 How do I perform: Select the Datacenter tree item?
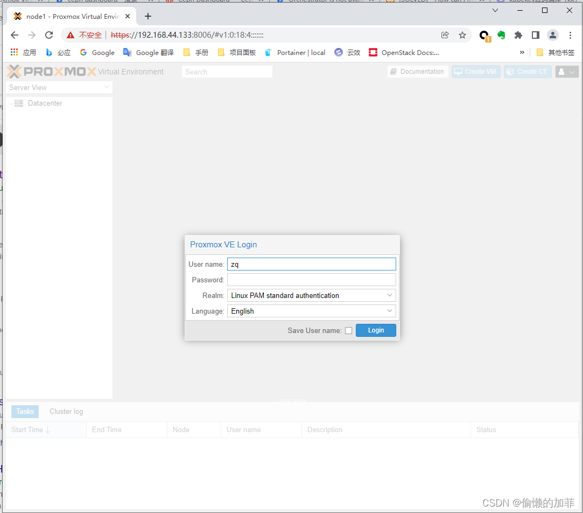45,103
